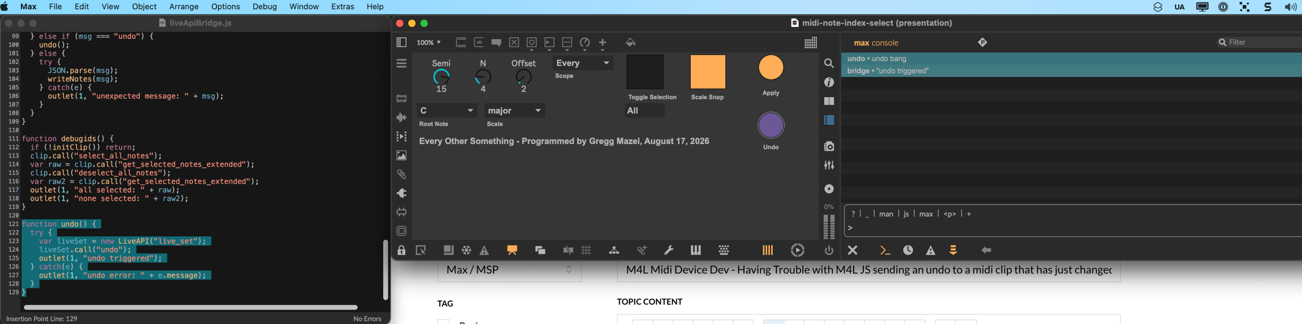1302x324 pixels.
Task: Toggle the left sidebar panel icon
Action: pyautogui.click(x=401, y=42)
